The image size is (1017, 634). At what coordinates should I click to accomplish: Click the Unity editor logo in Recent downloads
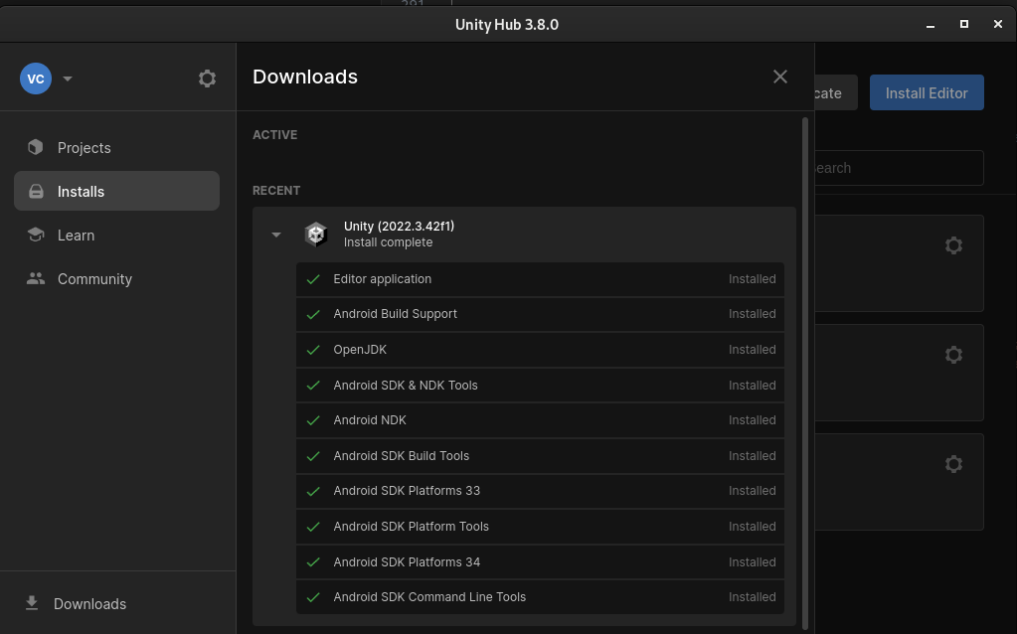(x=316, y=235)
